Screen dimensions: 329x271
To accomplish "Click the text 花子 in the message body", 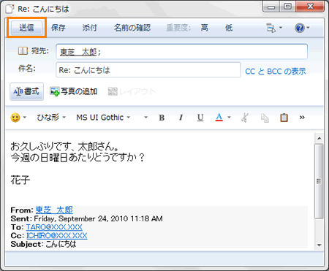I will click(x=20, y=180).
